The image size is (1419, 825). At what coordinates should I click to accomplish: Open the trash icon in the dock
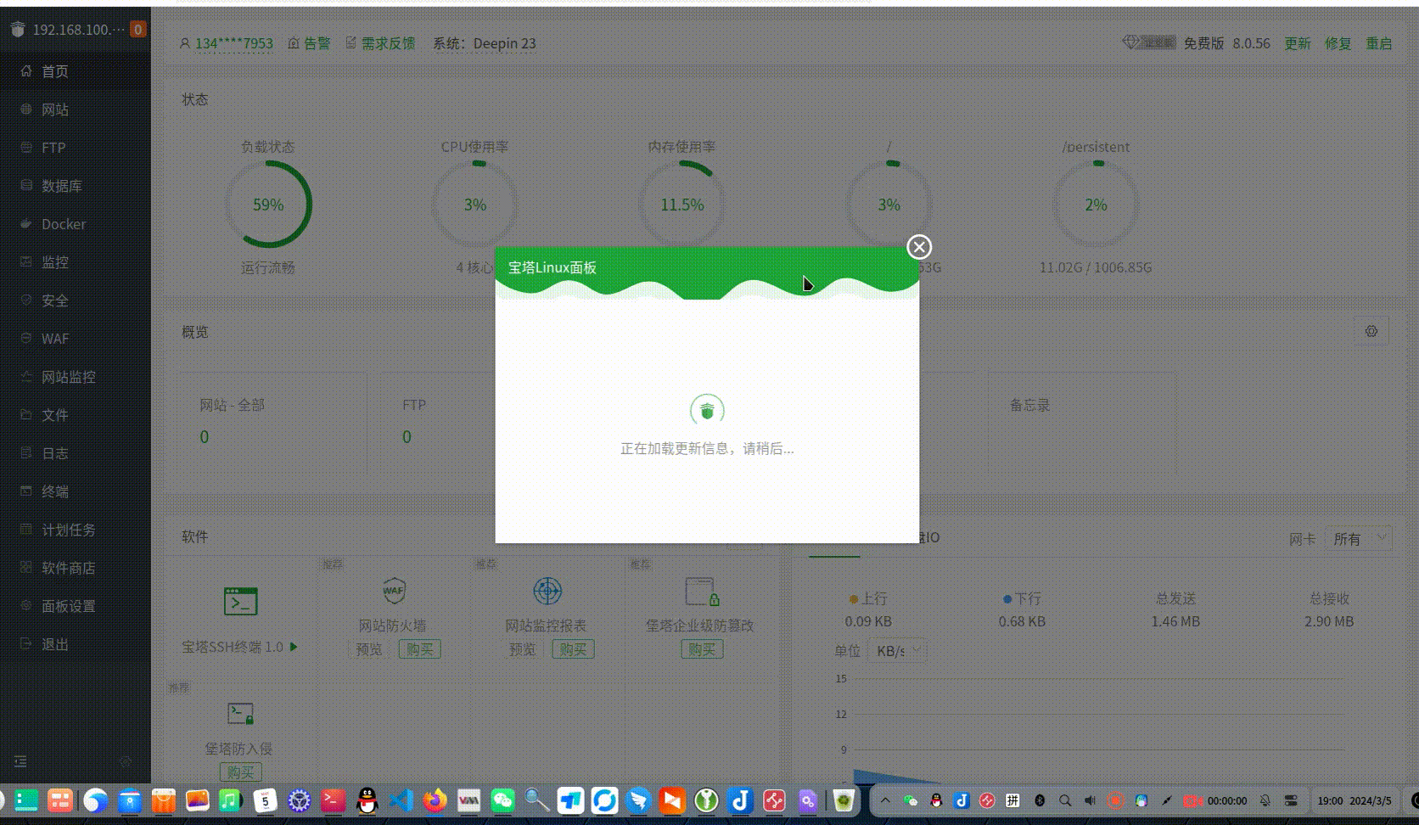coord(844,800)
